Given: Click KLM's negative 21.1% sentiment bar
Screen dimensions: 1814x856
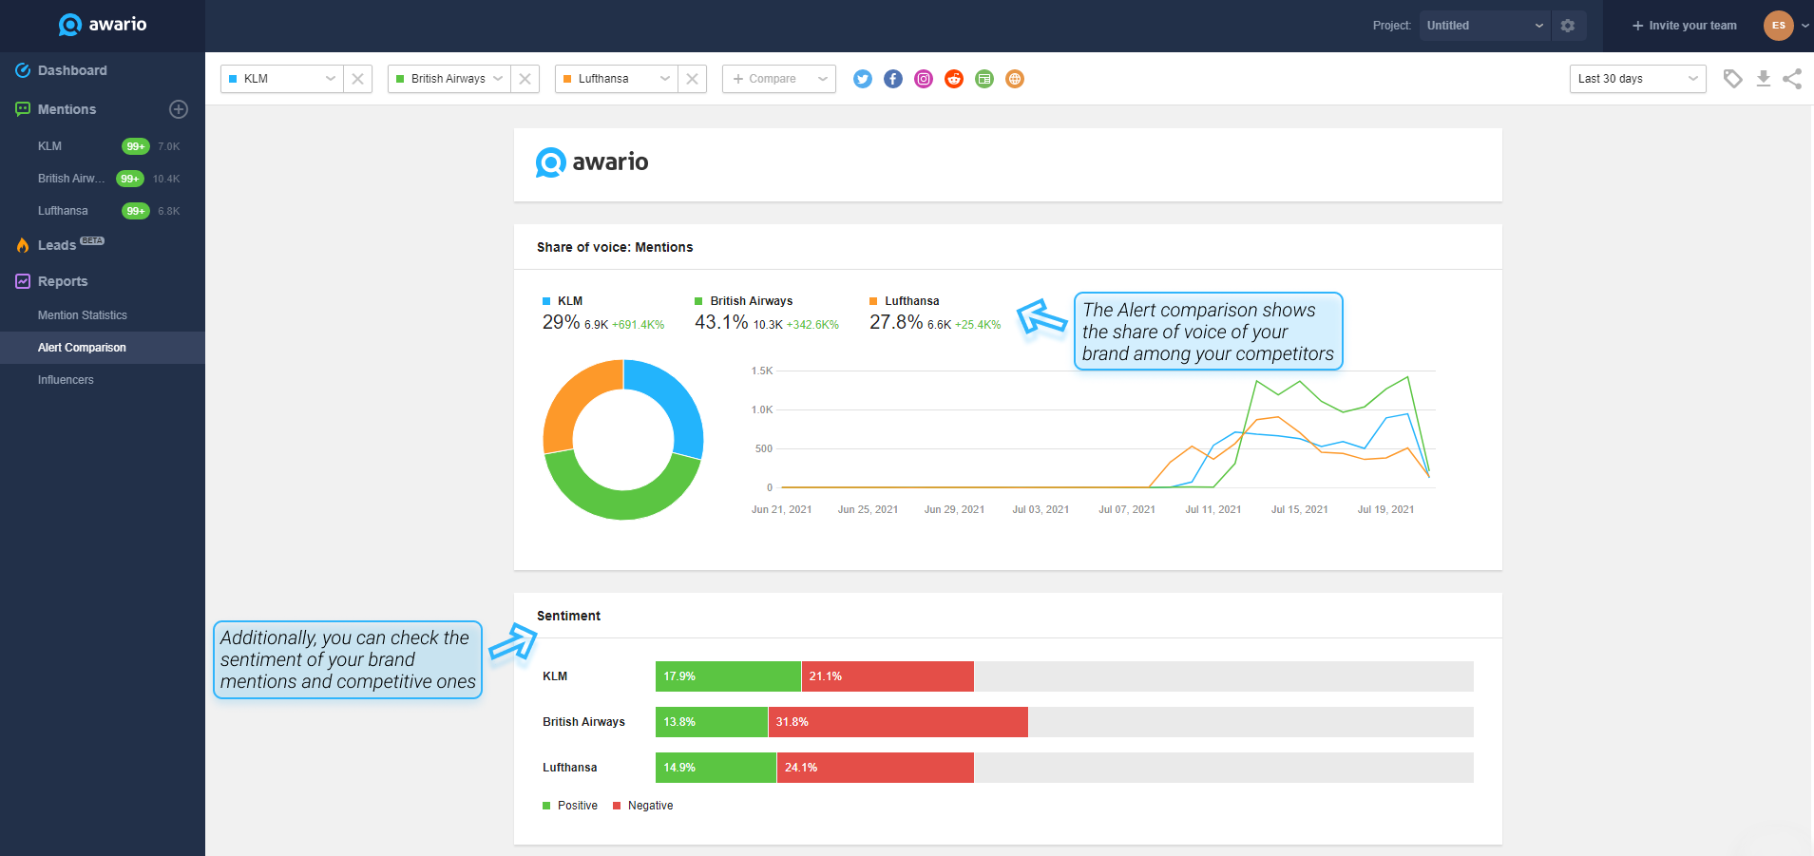Looking at the screenshot, I should point(888,676).
